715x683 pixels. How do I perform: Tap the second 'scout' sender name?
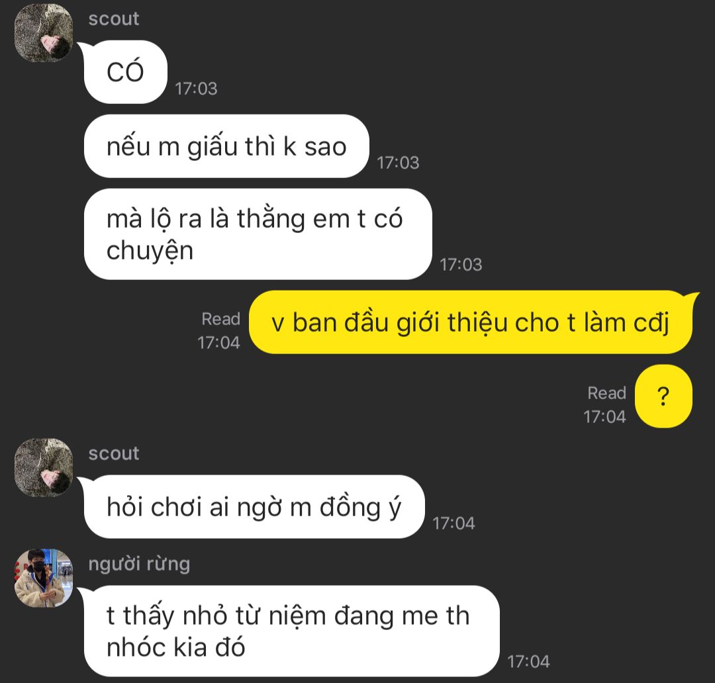(x=114, y=453)
